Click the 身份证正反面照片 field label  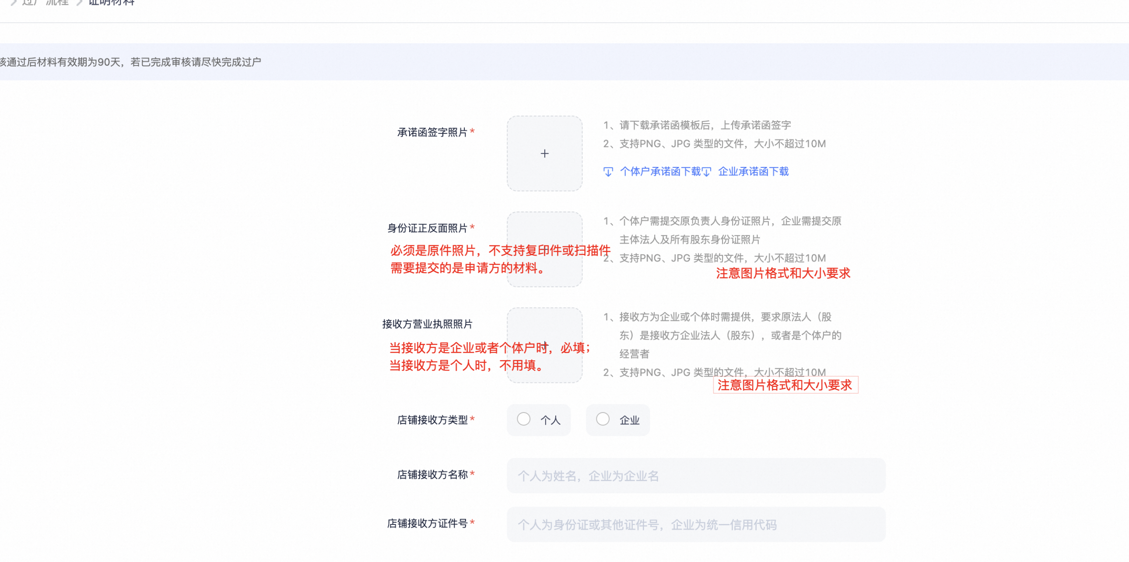[428, 228]
